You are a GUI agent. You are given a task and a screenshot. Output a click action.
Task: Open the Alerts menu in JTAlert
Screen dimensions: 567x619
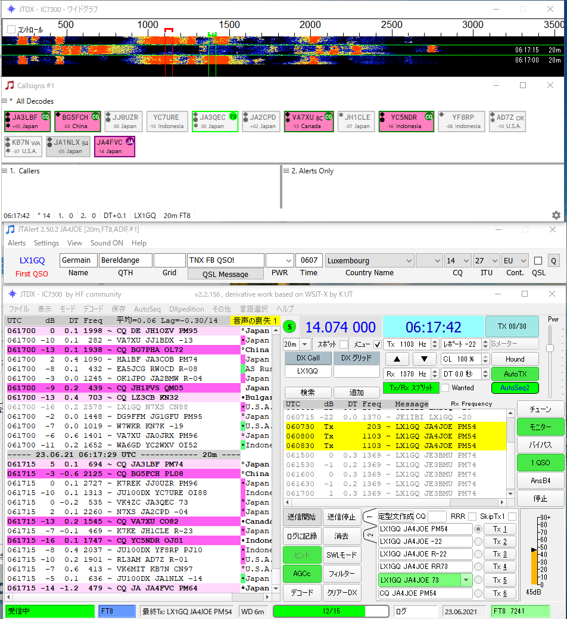coord(17,243)
